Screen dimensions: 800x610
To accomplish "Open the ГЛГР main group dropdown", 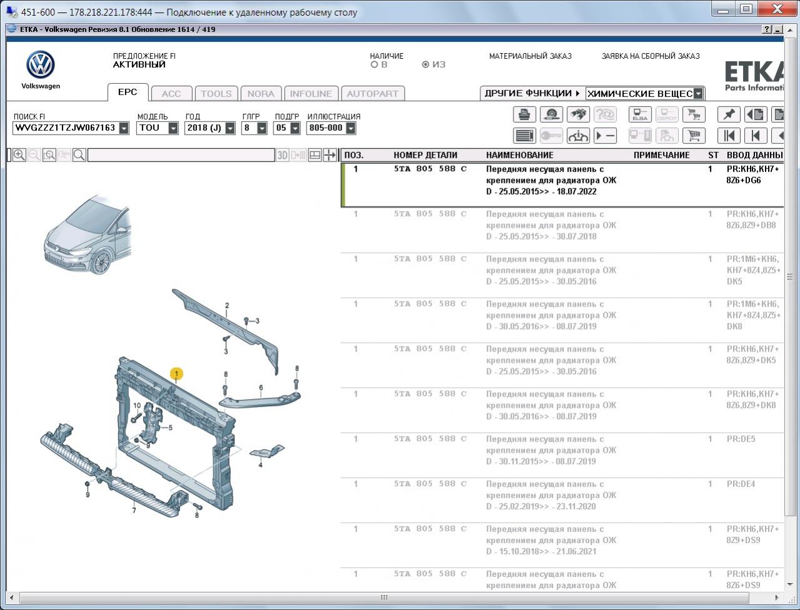I will click(262, 128).
